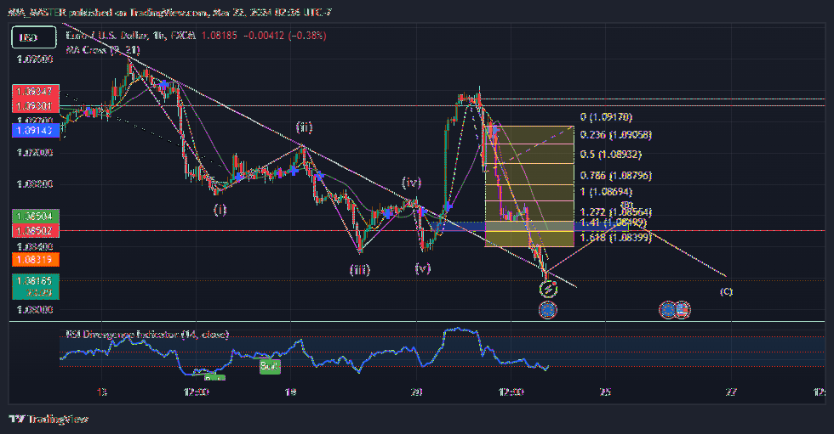834x434 pixels.
Task: Click the red 1.09301 price label
Action: [x=35, y=105]
